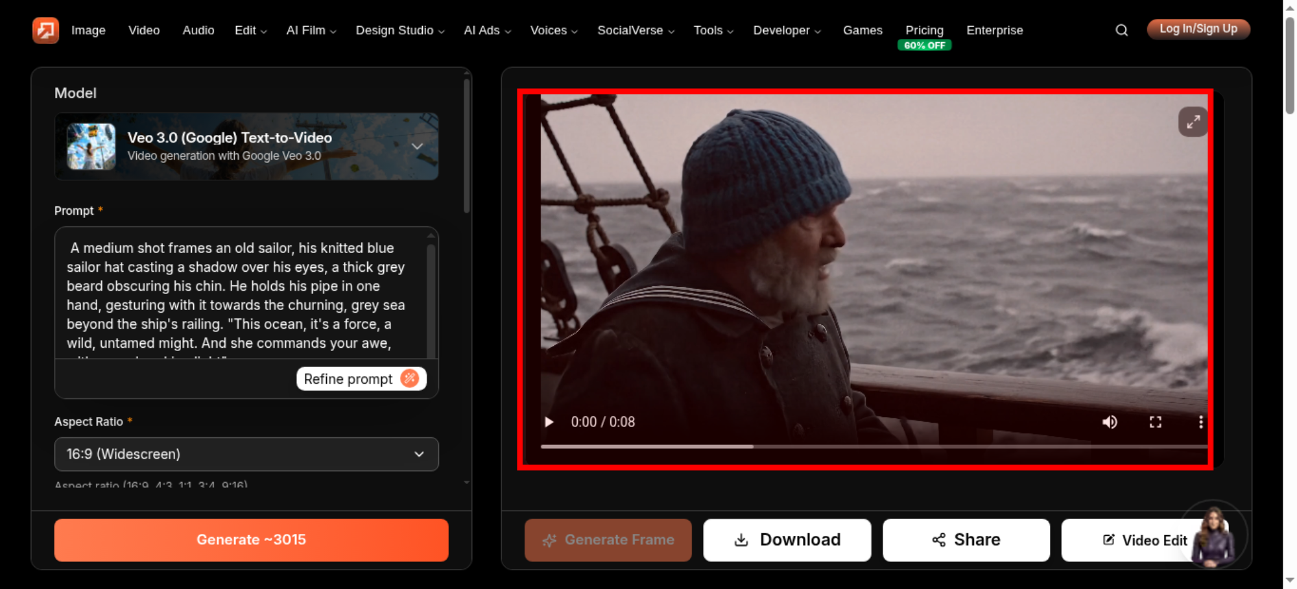The height and width of the screenshot is (589, 1297).
Task: Toggle video fullscreen mode icon
Action: click(1156, 422)
